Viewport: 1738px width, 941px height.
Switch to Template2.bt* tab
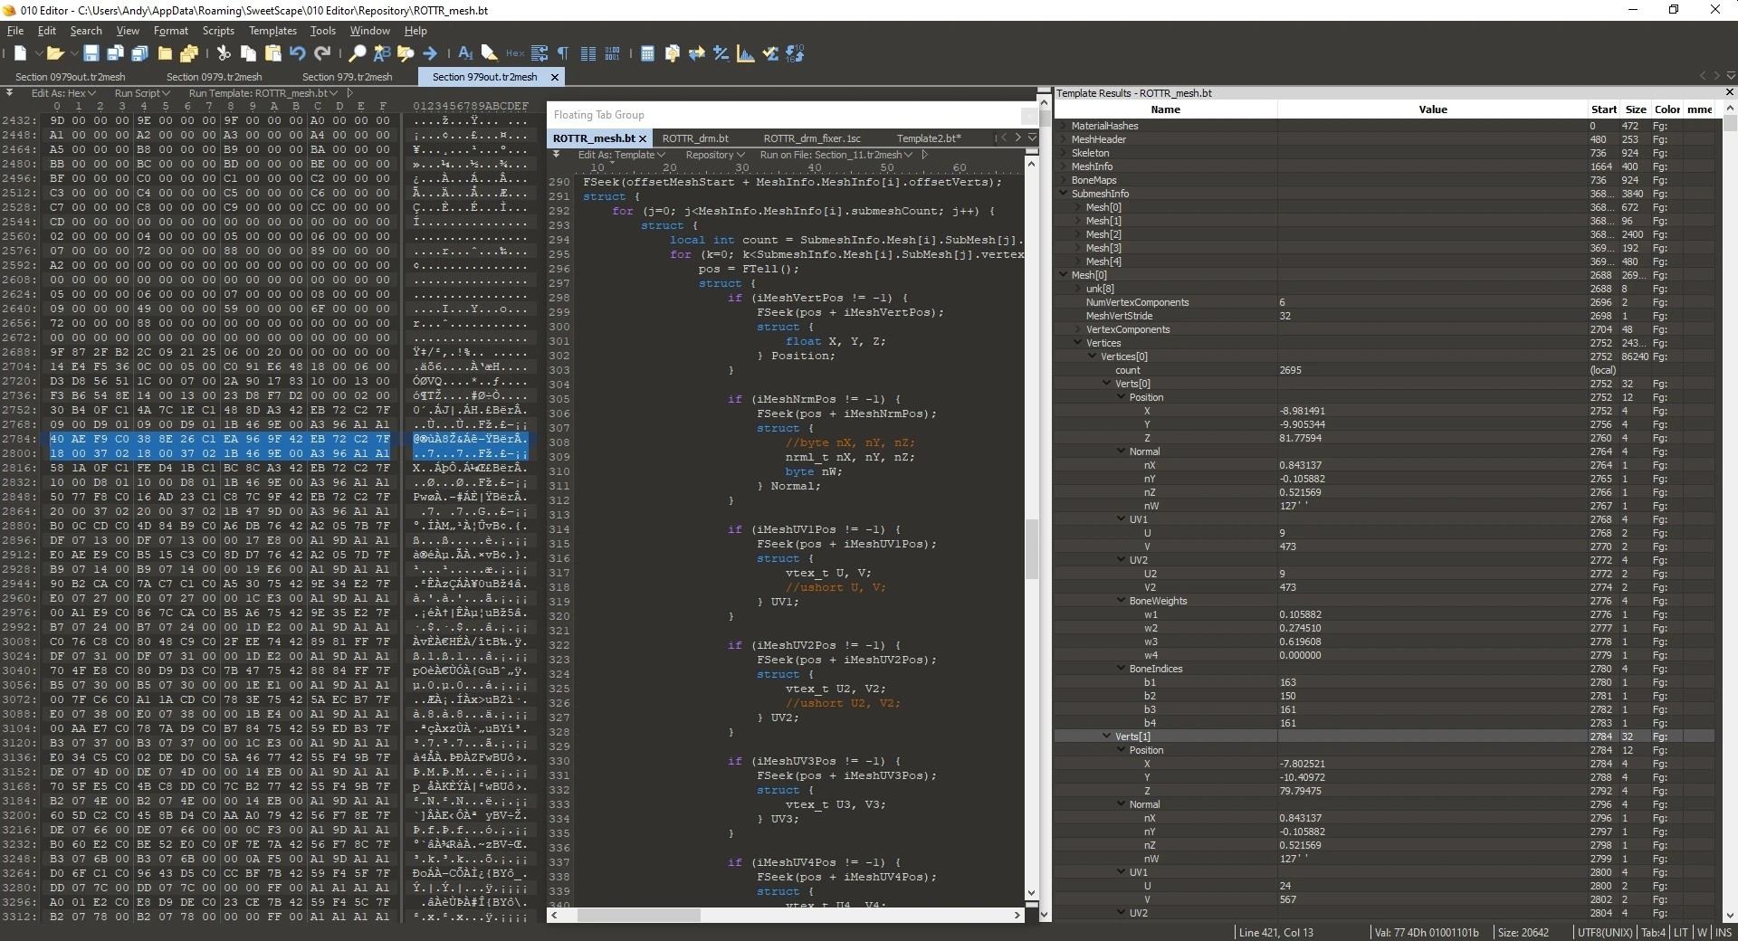click(x=929, y=138)
